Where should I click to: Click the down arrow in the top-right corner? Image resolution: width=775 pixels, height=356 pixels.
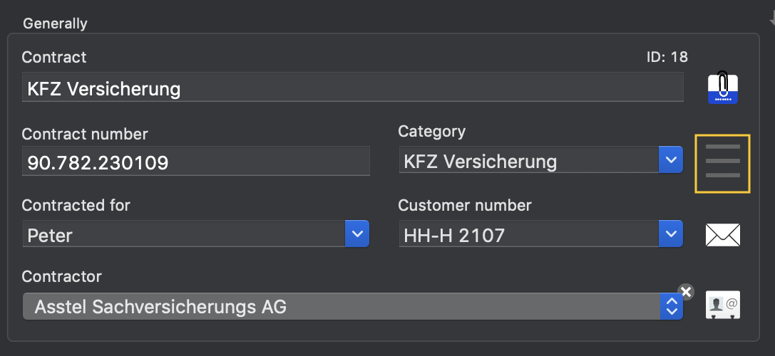tap(772, 20)
